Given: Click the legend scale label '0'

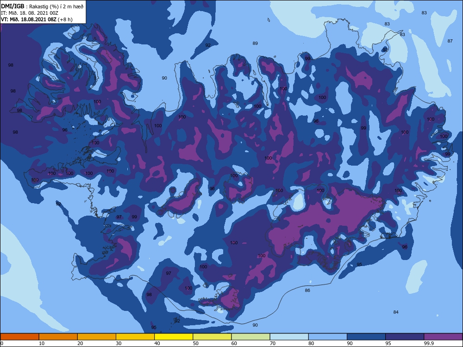Looking at the screenshot, I should point(2,343).
